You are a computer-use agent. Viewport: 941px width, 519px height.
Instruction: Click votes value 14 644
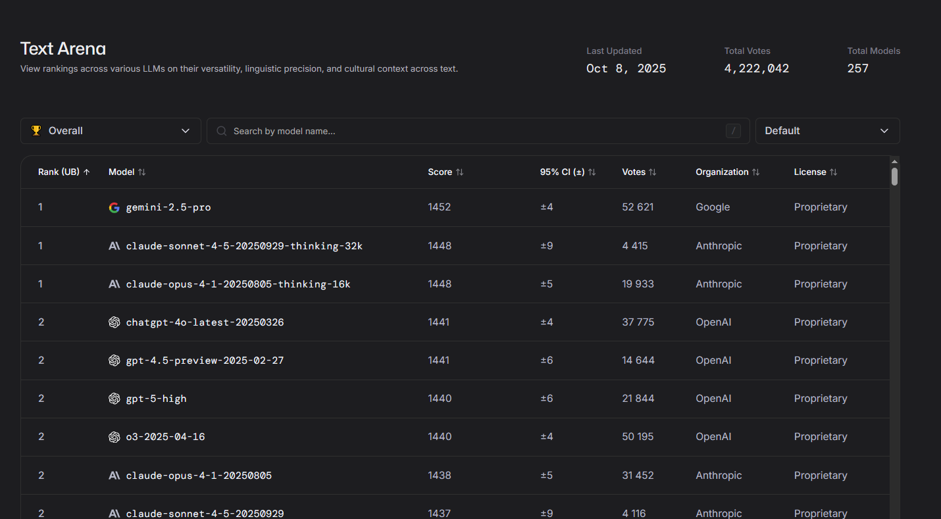pyautogui.click(x=638, y=360)
